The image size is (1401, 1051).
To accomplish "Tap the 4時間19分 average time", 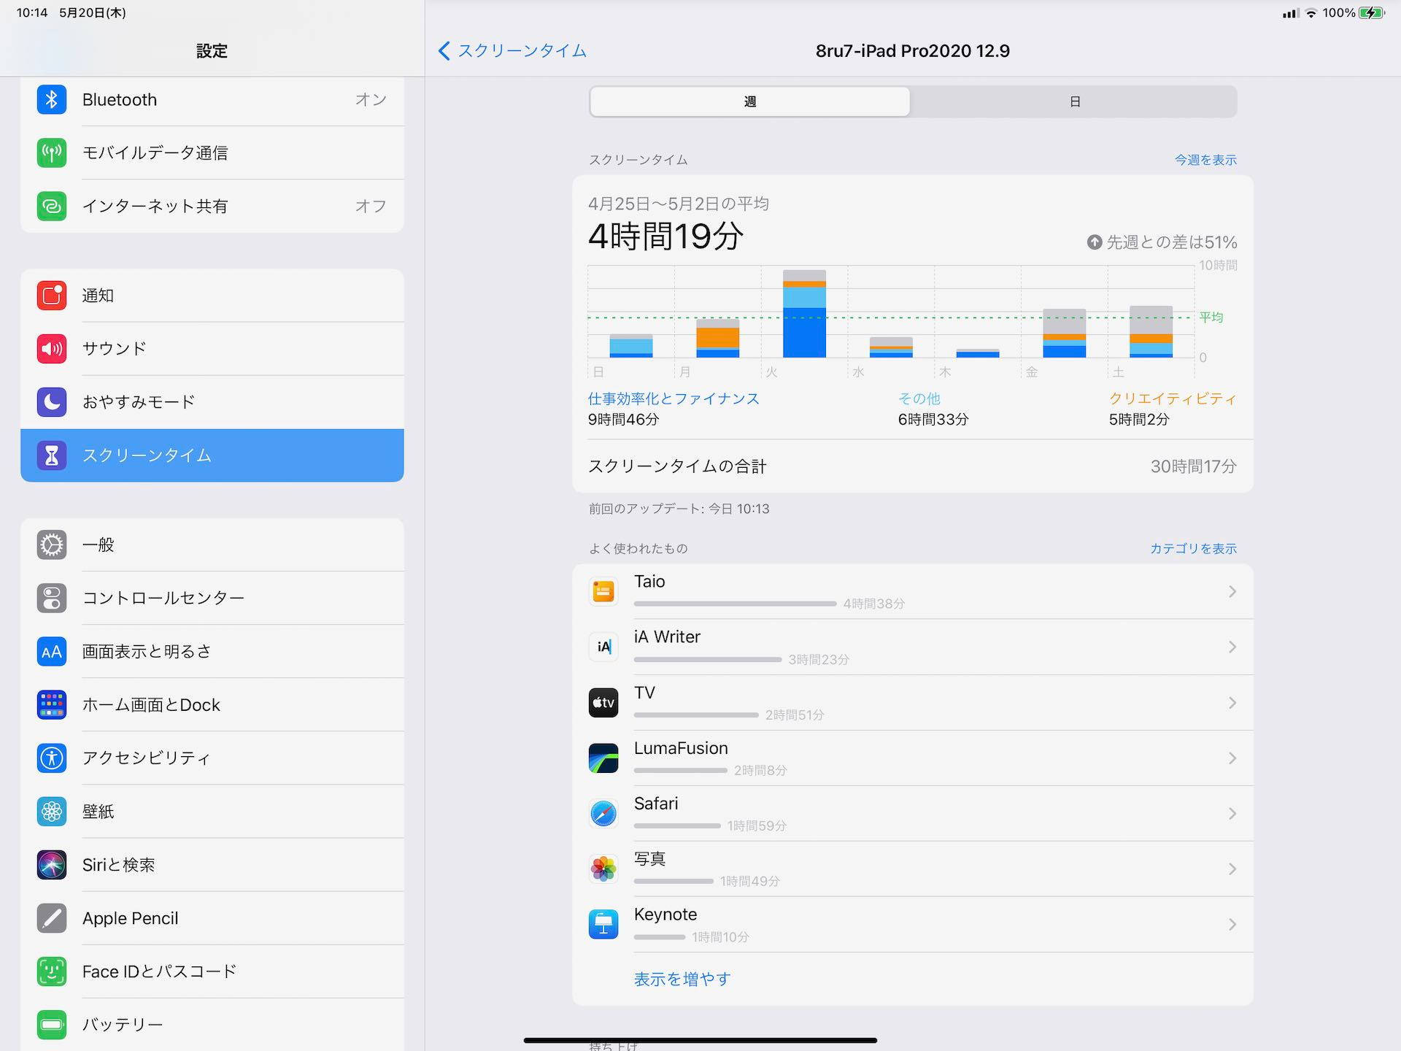I will point(665,236).
